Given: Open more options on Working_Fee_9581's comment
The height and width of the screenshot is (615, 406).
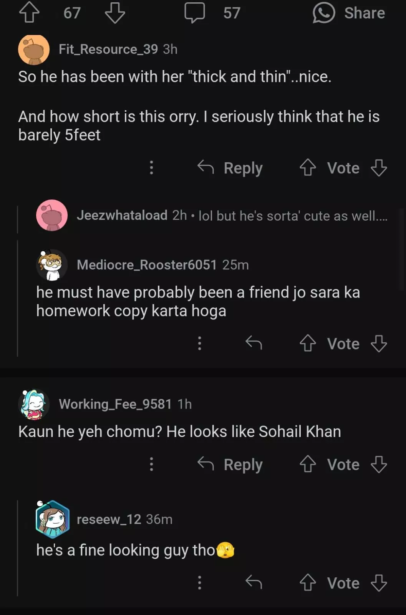Looking at the screenshot, I should click(151, 464).
